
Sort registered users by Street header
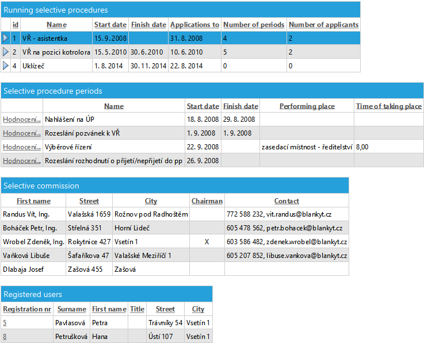[165, 309]
